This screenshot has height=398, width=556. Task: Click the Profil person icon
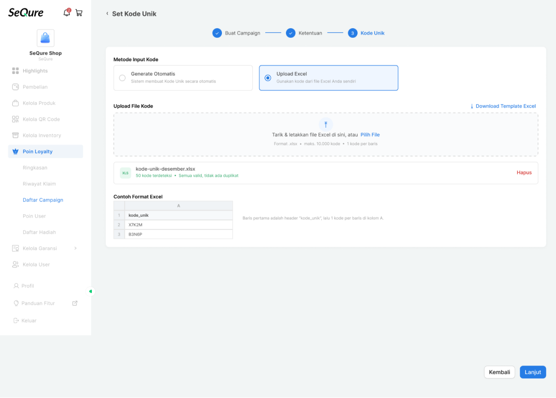(16, 285)
